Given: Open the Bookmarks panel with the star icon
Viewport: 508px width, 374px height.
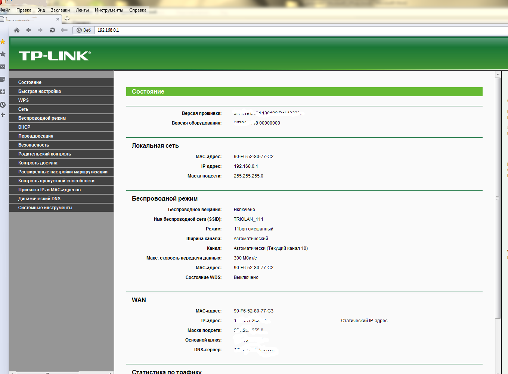Looking at the screenshot, I should pyautogui.click(x=3, y=41).
